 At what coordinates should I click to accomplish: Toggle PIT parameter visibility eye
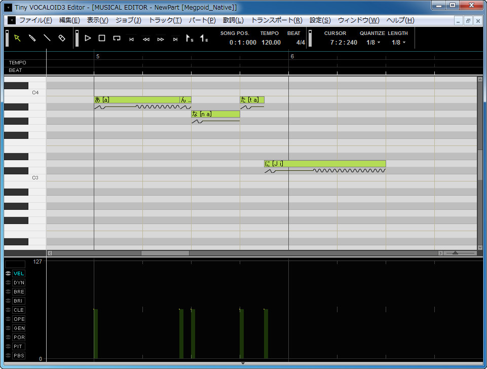[8, 346]
